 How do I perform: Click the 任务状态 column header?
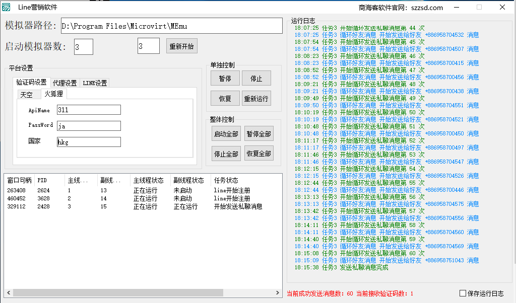pos(226,180)
